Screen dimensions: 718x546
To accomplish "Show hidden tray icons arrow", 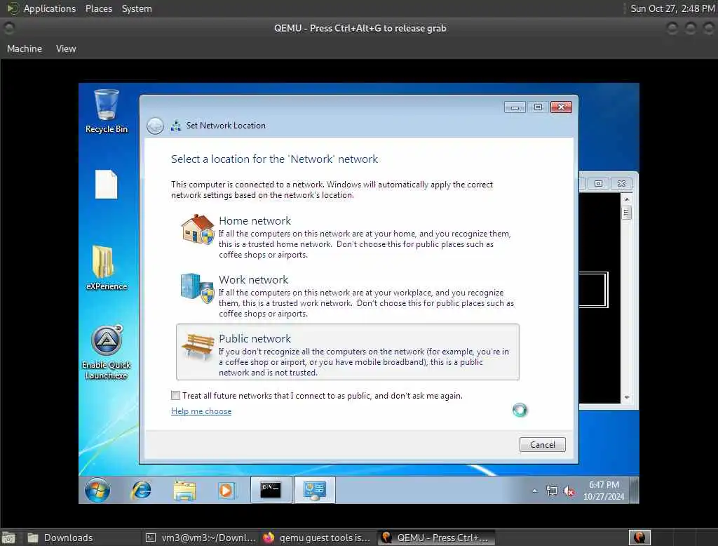I will coord(534,491).
